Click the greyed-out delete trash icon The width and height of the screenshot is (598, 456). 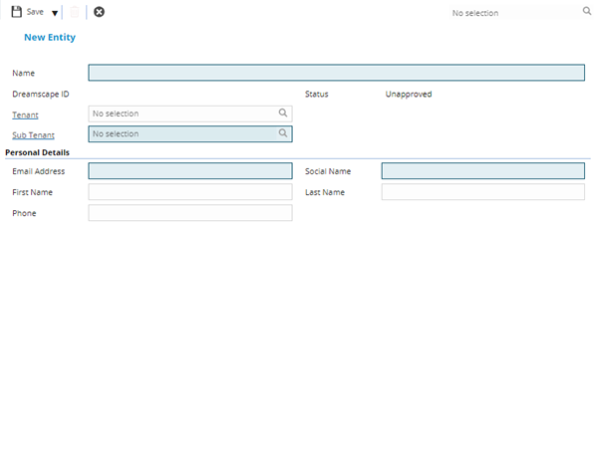click(75, 12)
